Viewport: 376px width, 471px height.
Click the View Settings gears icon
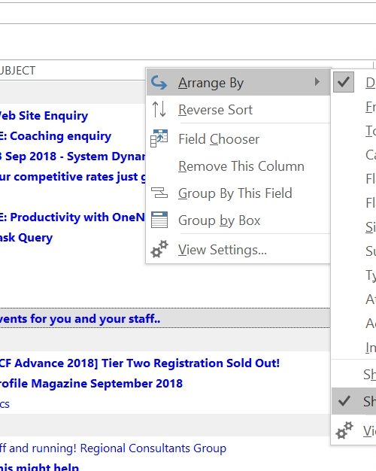[159, 249]
